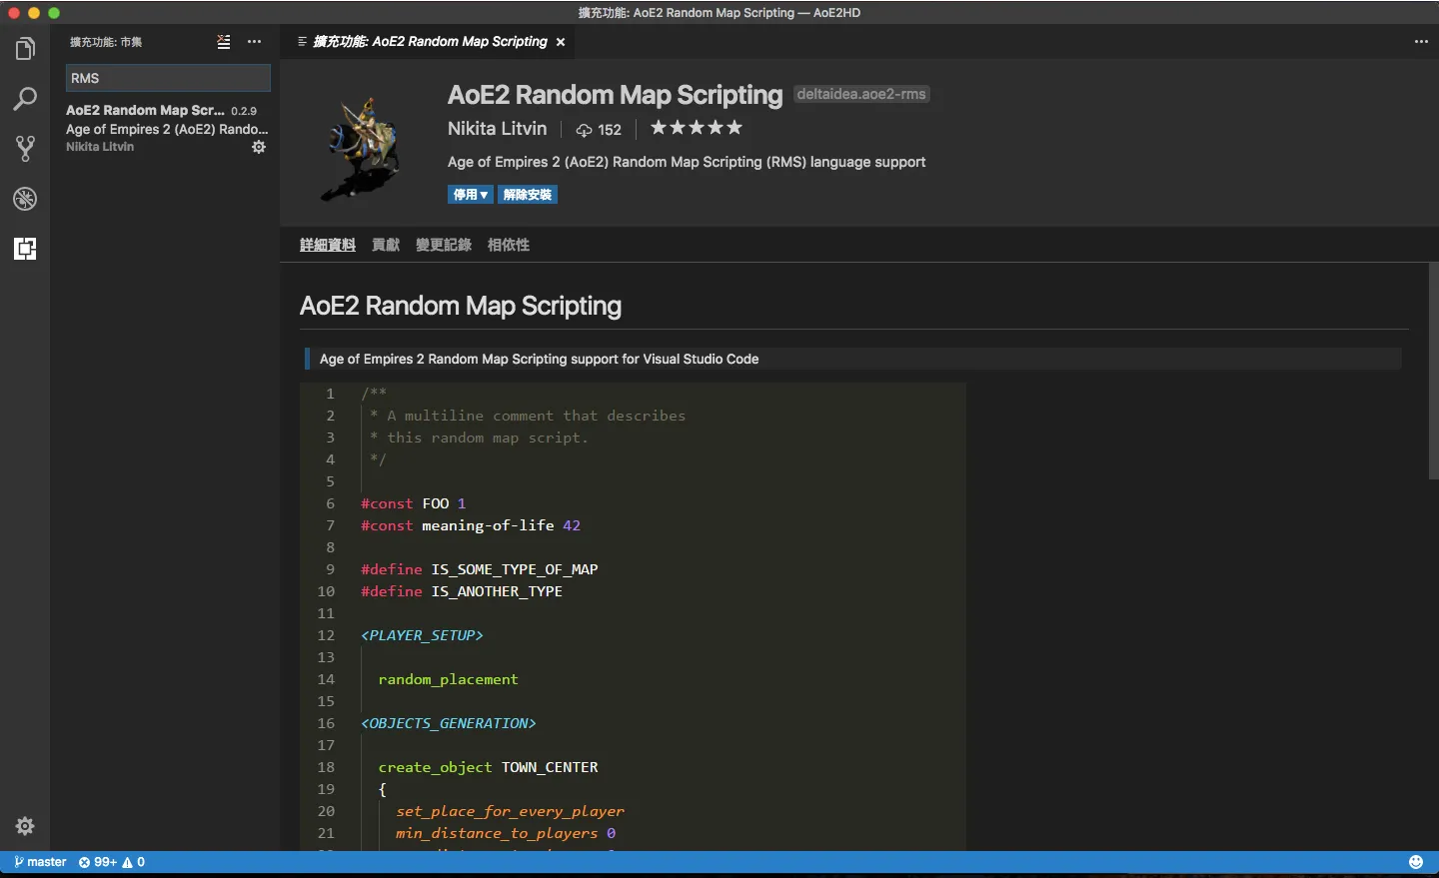Open the Explorer view in the activity bar

click(25, 48)
